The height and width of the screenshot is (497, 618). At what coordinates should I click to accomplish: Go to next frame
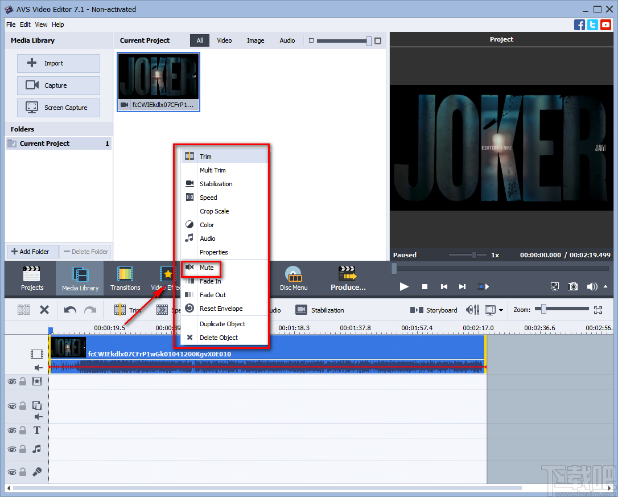462,287
